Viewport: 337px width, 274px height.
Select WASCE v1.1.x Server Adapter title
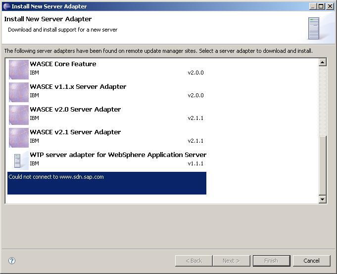[78, 86]
